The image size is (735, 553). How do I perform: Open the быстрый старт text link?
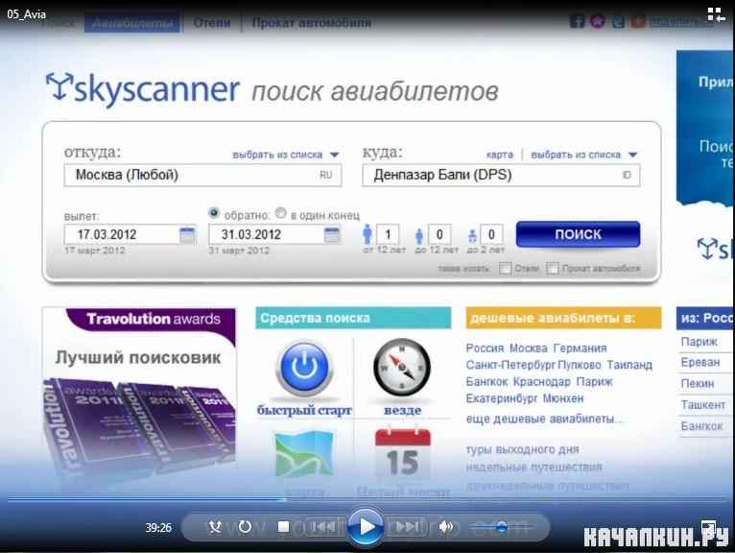click(x=304, y=410)
